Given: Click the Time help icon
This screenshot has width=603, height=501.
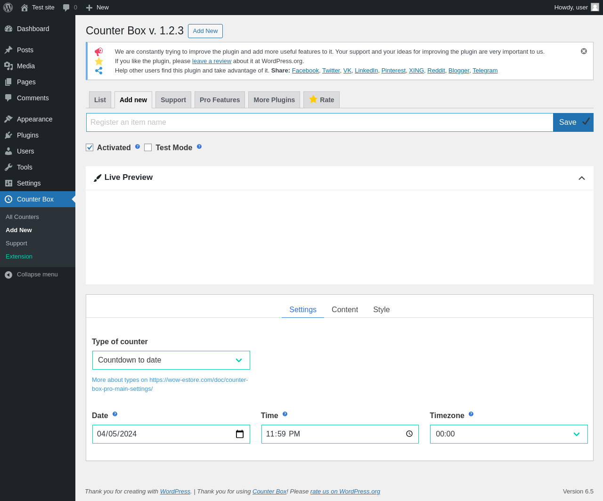Looking at the screenshot, I should tap(285, 414).
